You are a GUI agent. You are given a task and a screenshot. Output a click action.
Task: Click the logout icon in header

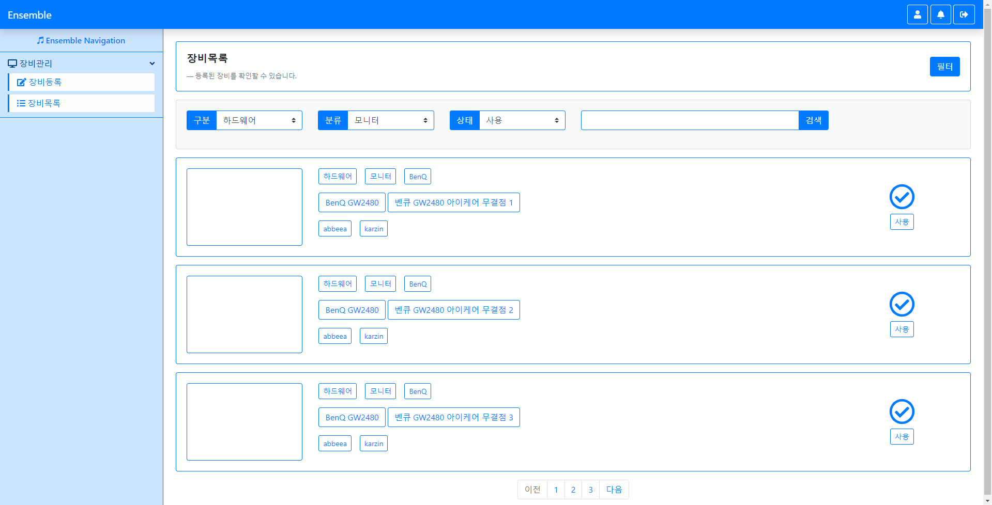coord(964,14)
